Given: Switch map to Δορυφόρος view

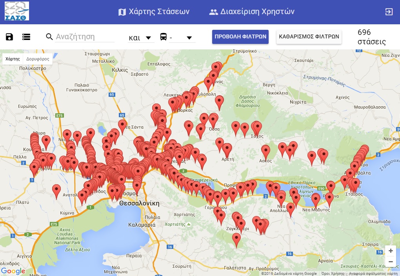Looking at the screenshot, I should tap(38, 59).
